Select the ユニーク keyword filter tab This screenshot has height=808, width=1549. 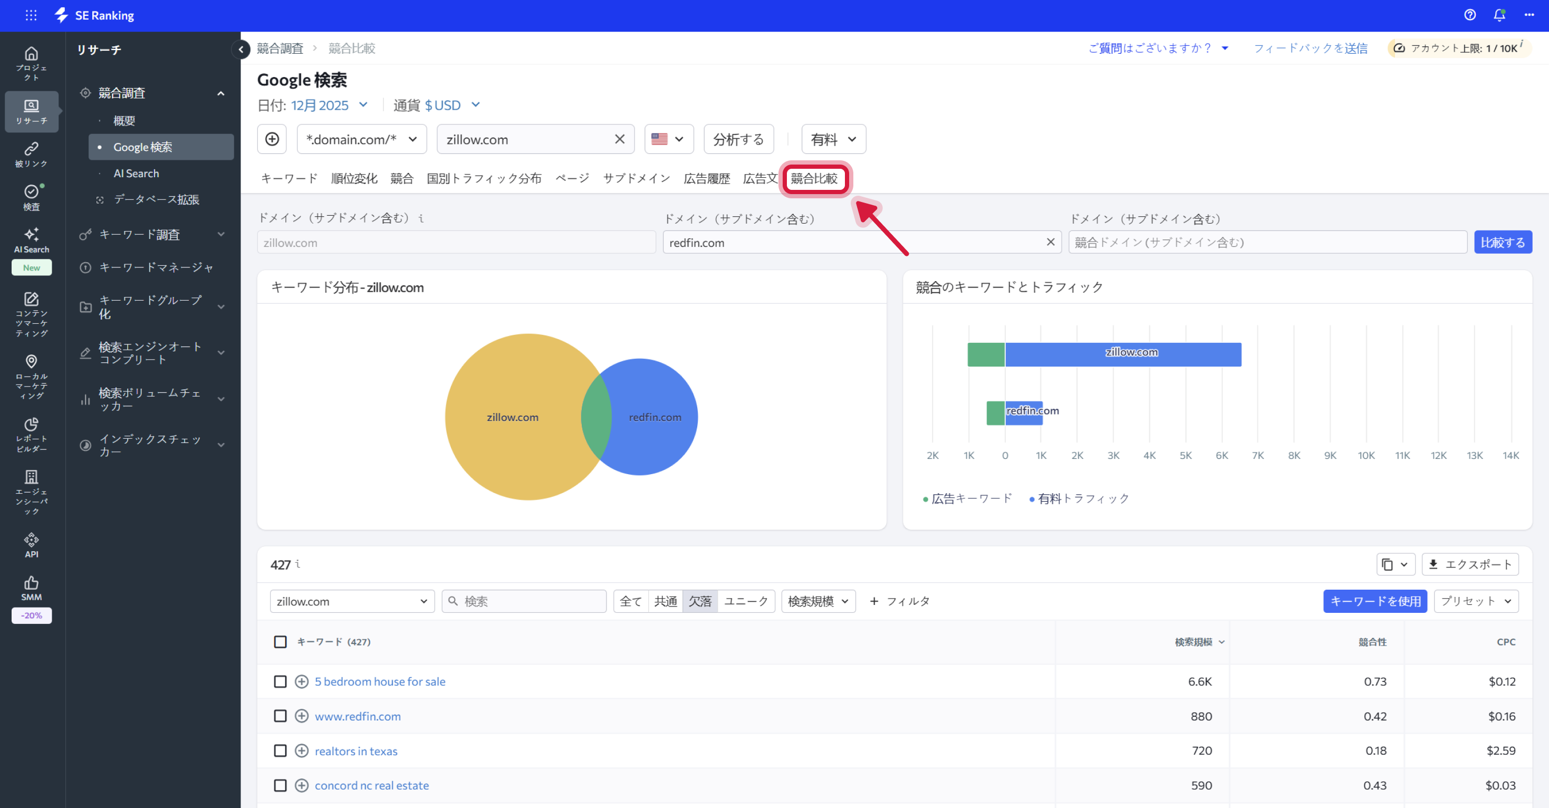point(746,601)
